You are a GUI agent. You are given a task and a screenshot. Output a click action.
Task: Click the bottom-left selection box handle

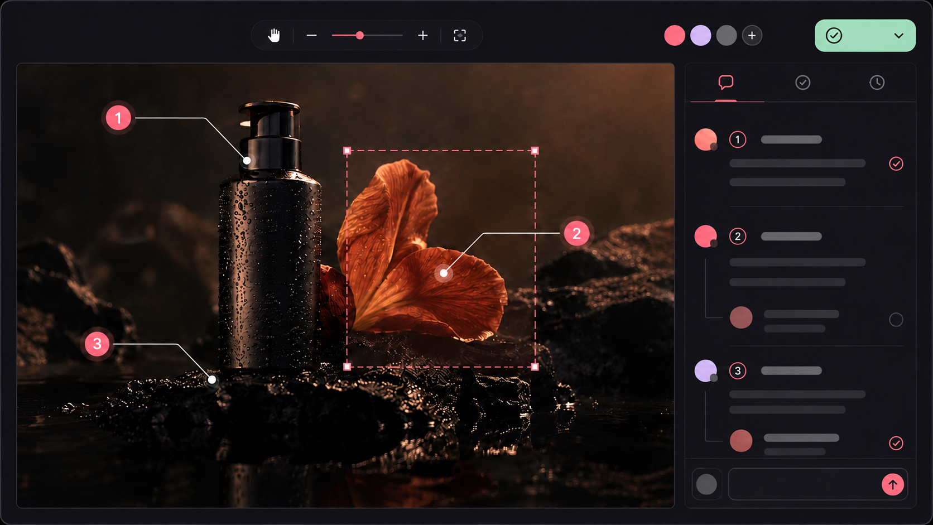click(x=347, y=367)
